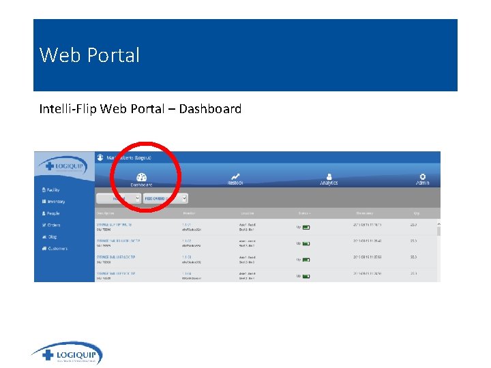
Task: Click the Logiquip logo in the portal
Action: tap(63, 166)
